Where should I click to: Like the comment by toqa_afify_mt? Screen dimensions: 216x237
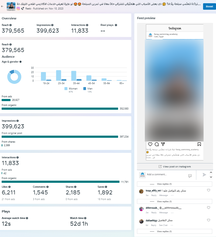pos(208,190)
